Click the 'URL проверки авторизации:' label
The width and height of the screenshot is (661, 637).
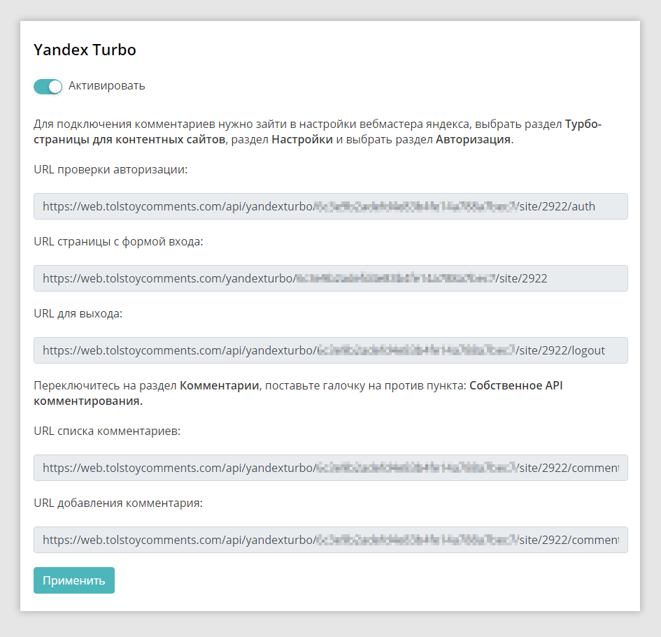click(111, 169)
